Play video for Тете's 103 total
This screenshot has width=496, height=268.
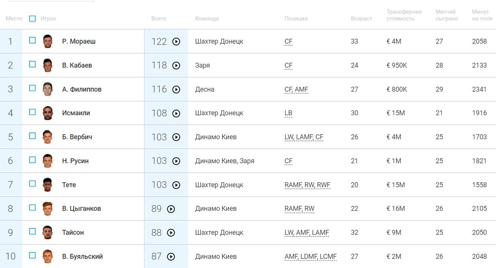coord(176,185)
